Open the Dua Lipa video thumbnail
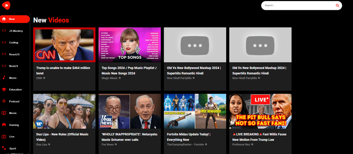Image resolution: width=353 pixels, height=154 pixels. [64, 111]
